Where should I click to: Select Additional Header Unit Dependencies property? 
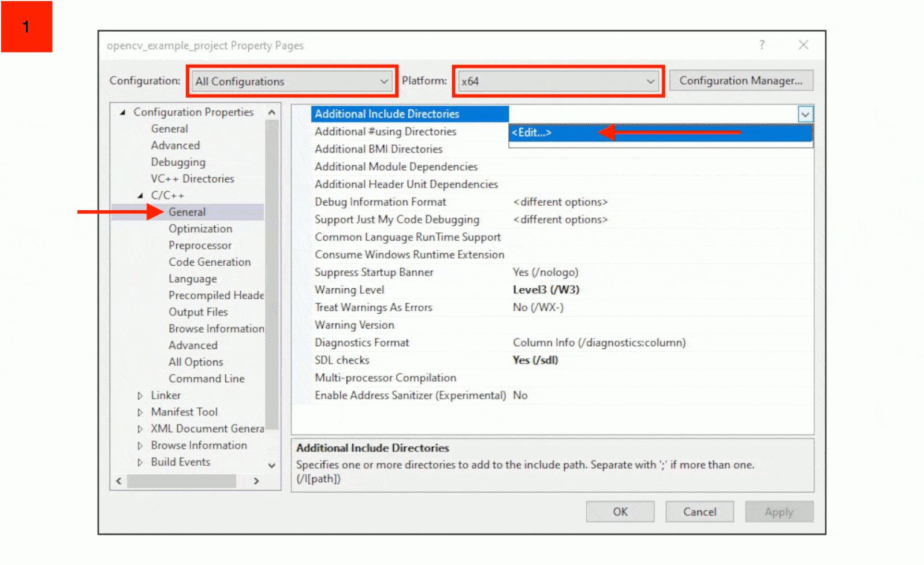click(406, 184)
